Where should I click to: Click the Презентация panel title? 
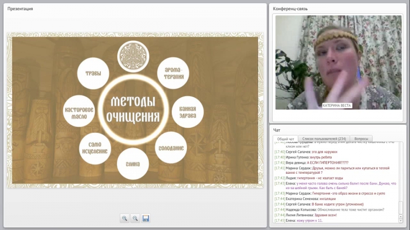(20, 9)
